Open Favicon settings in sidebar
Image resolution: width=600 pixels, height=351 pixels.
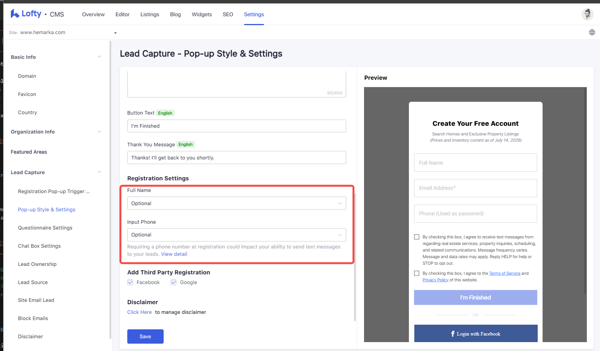pyautogui.click(x=27, y=94)
